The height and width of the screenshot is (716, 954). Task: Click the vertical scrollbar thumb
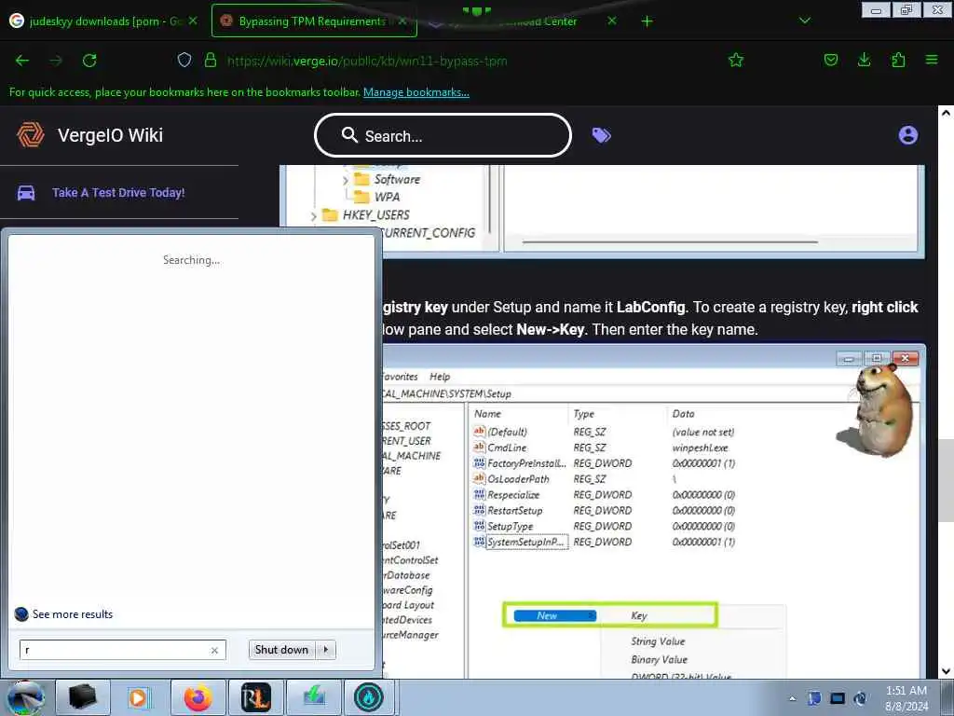pyautogui.click(x=946, y=480)
